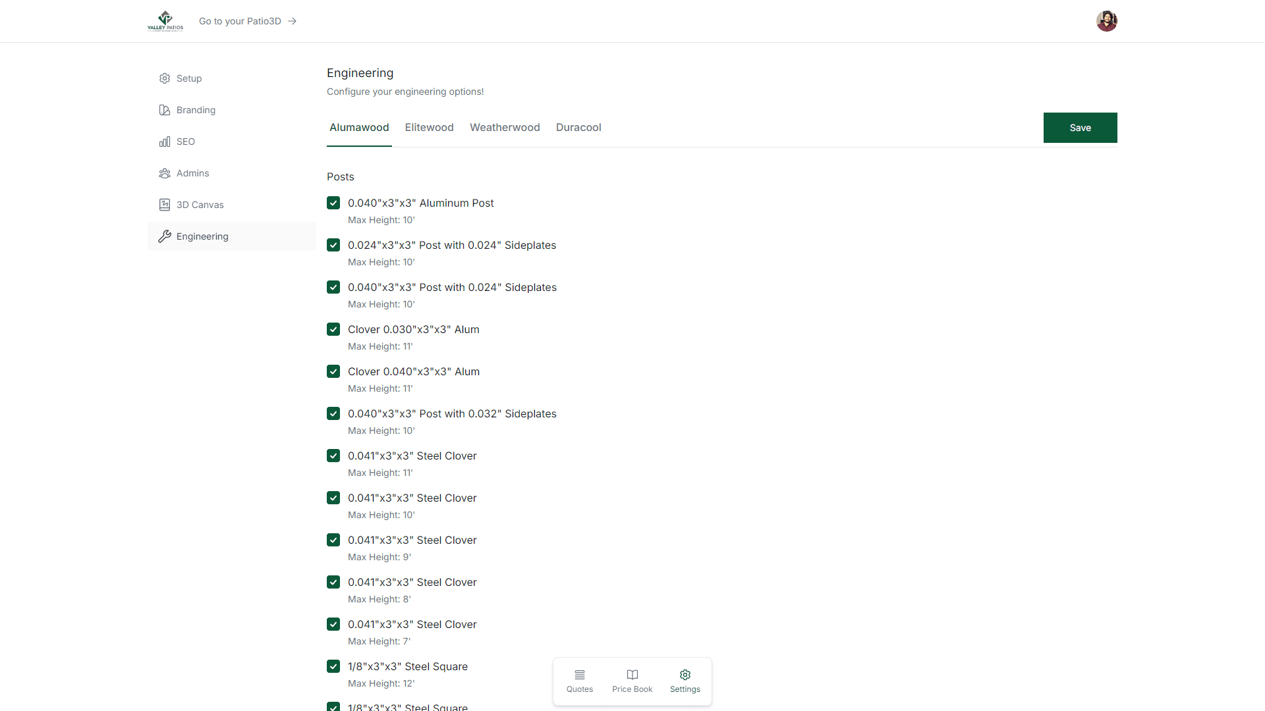Click the Branding palette icon
This screenshot has width=1265, height=711.
(x=165, y=110)
